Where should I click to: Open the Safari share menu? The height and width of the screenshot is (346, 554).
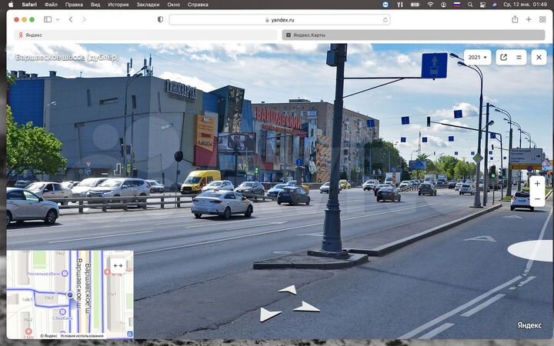pyautogui.click(x=515, y=19)
